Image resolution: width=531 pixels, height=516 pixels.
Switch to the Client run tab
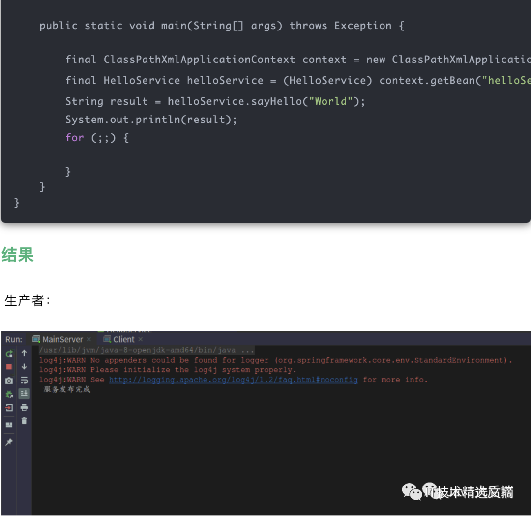pos(123,339)
